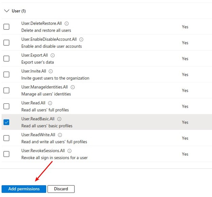Click the User.Export.All permission name
This screenshot has height=197, width=212.
(x=34, y=55)
